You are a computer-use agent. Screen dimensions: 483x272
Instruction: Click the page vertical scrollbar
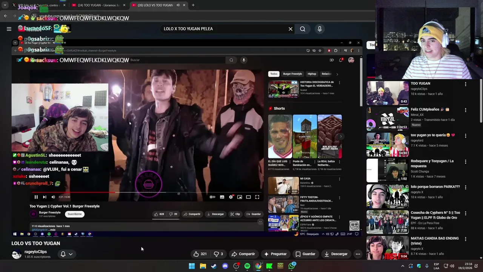(x=481, y=101)
